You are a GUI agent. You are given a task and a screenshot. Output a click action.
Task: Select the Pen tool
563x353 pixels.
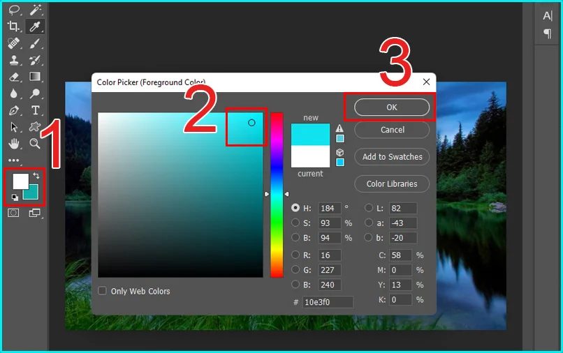click(x=14, y=110)
